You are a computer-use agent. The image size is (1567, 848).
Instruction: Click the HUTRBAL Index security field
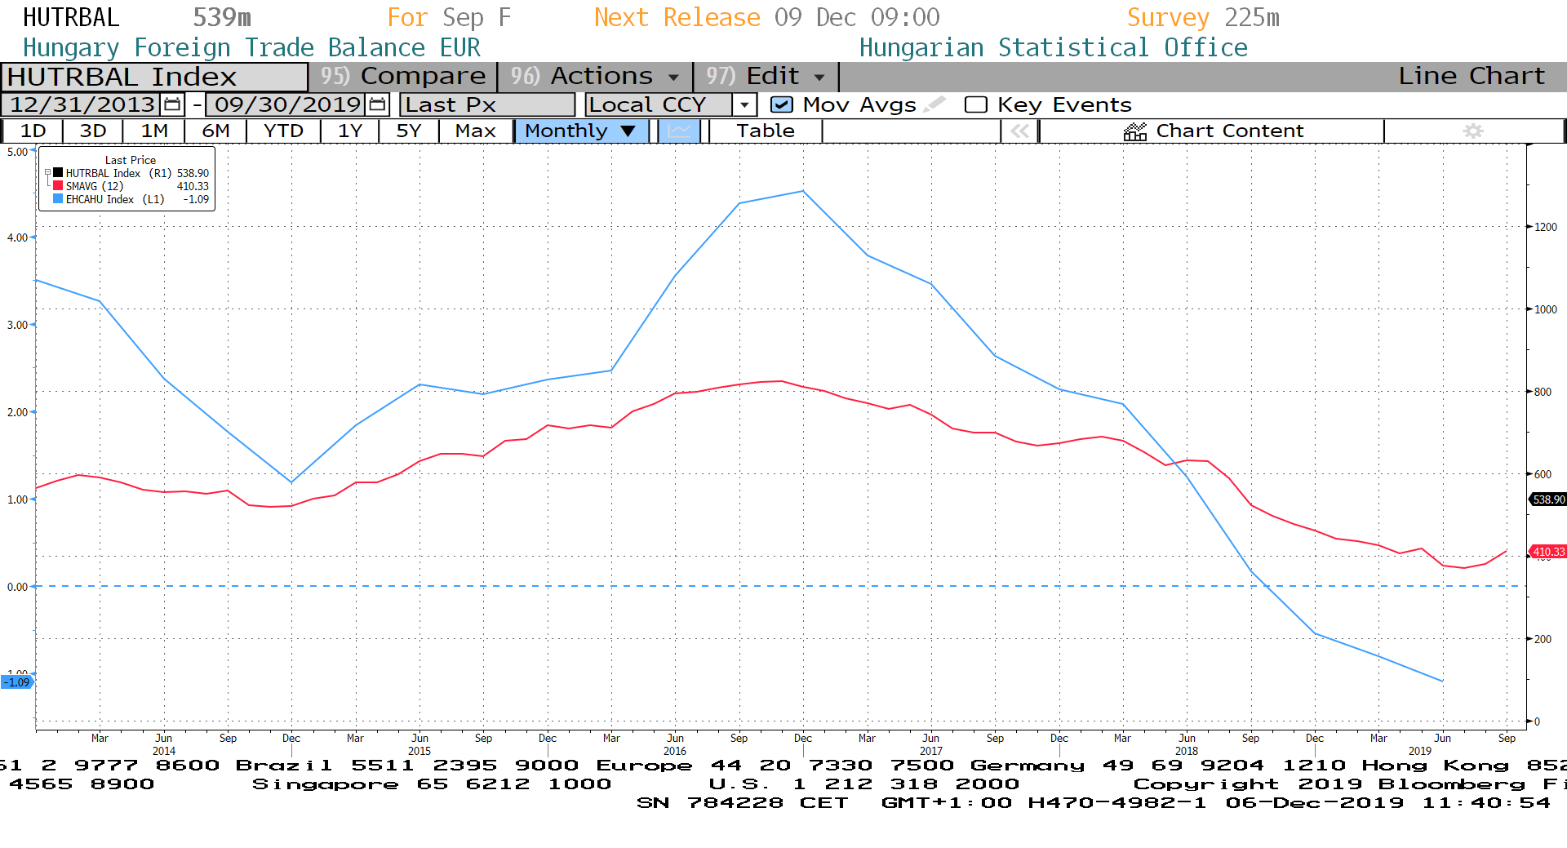[155, 77]
